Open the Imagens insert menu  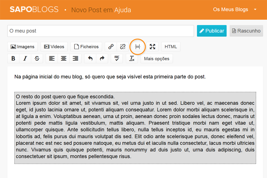[23, 47]
